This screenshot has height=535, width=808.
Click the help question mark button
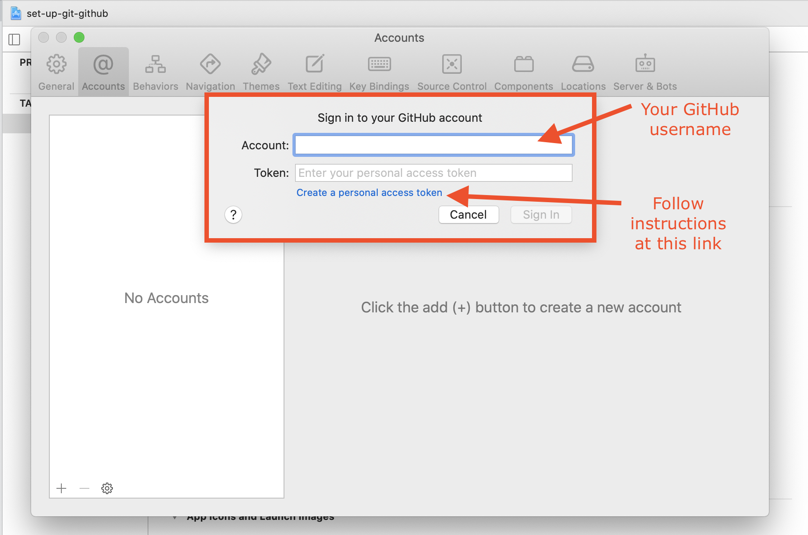click(233, 215)
